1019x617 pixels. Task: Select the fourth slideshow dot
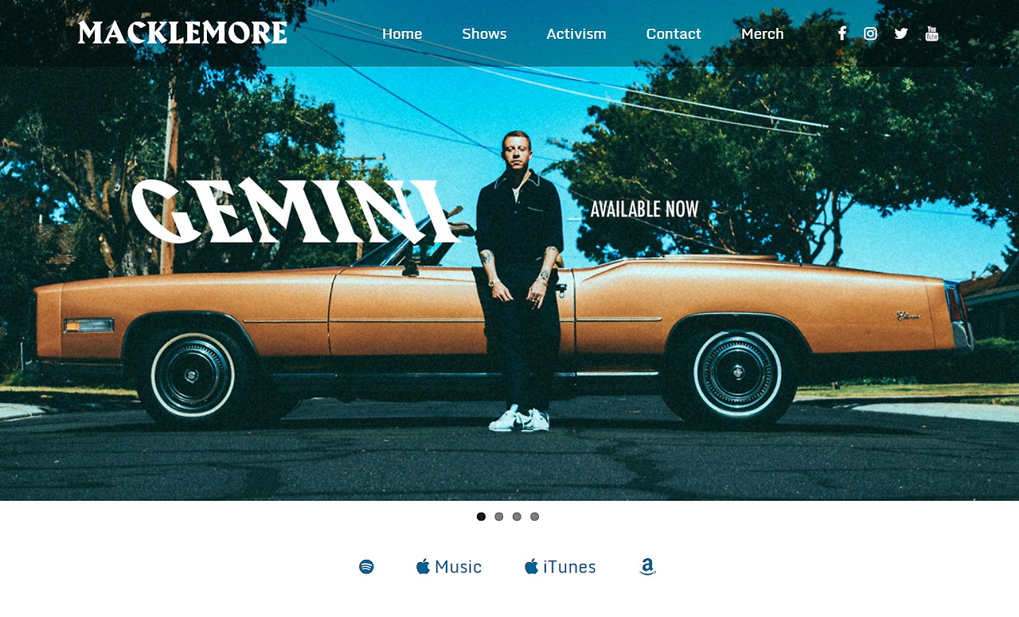point(535,517)
